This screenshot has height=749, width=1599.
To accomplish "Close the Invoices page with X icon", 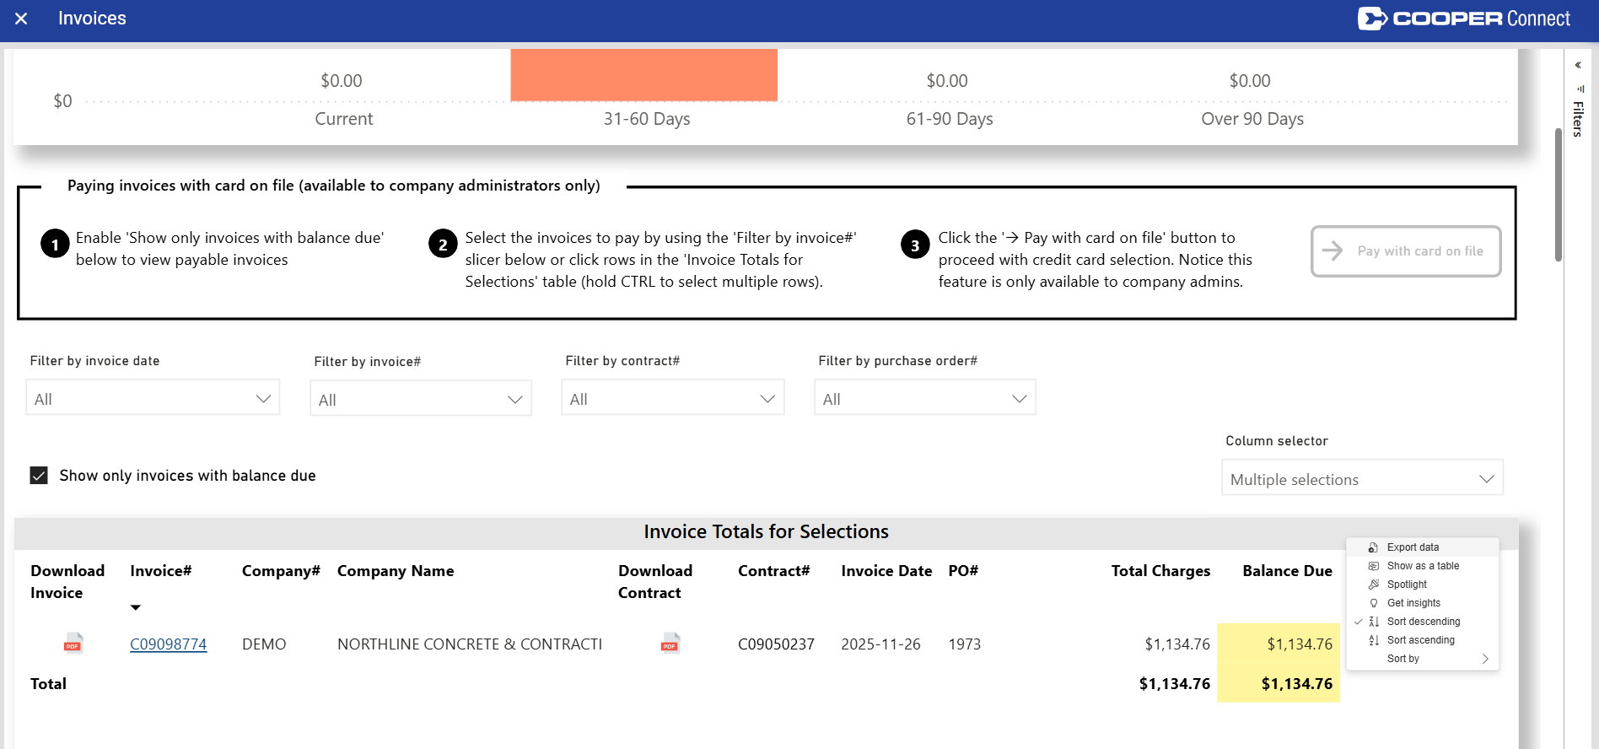I will click(x=21, y=19).
